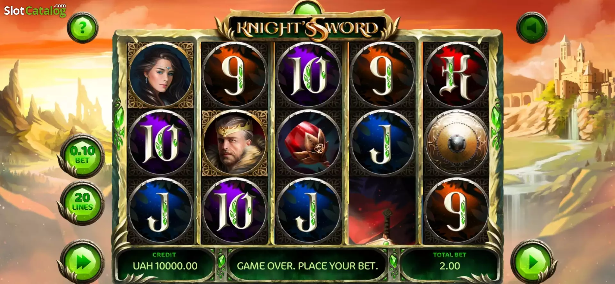Click the Knight's Sword title logo
Screen dimensions: 615x284
307,28
